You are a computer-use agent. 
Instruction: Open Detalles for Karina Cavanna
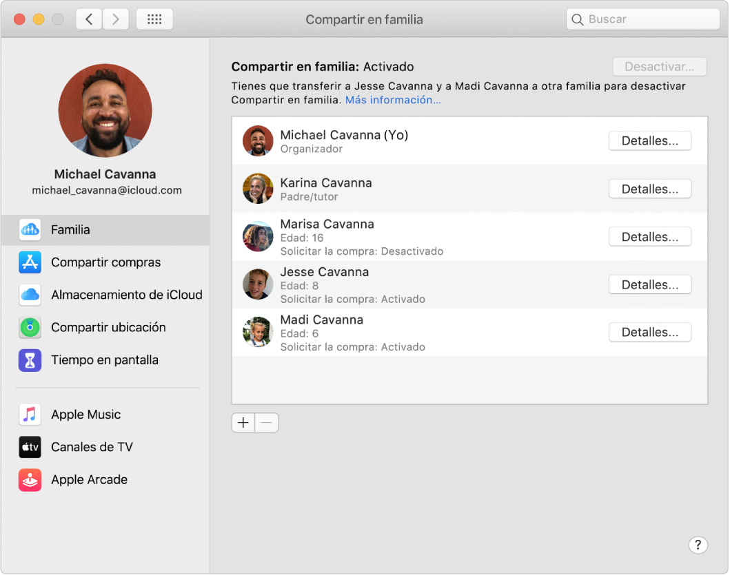(x=650, y=189)
